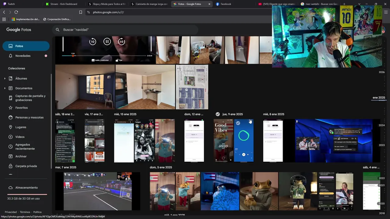
Task: Open Favoritos via the star icon
Action: pos(11,108)
